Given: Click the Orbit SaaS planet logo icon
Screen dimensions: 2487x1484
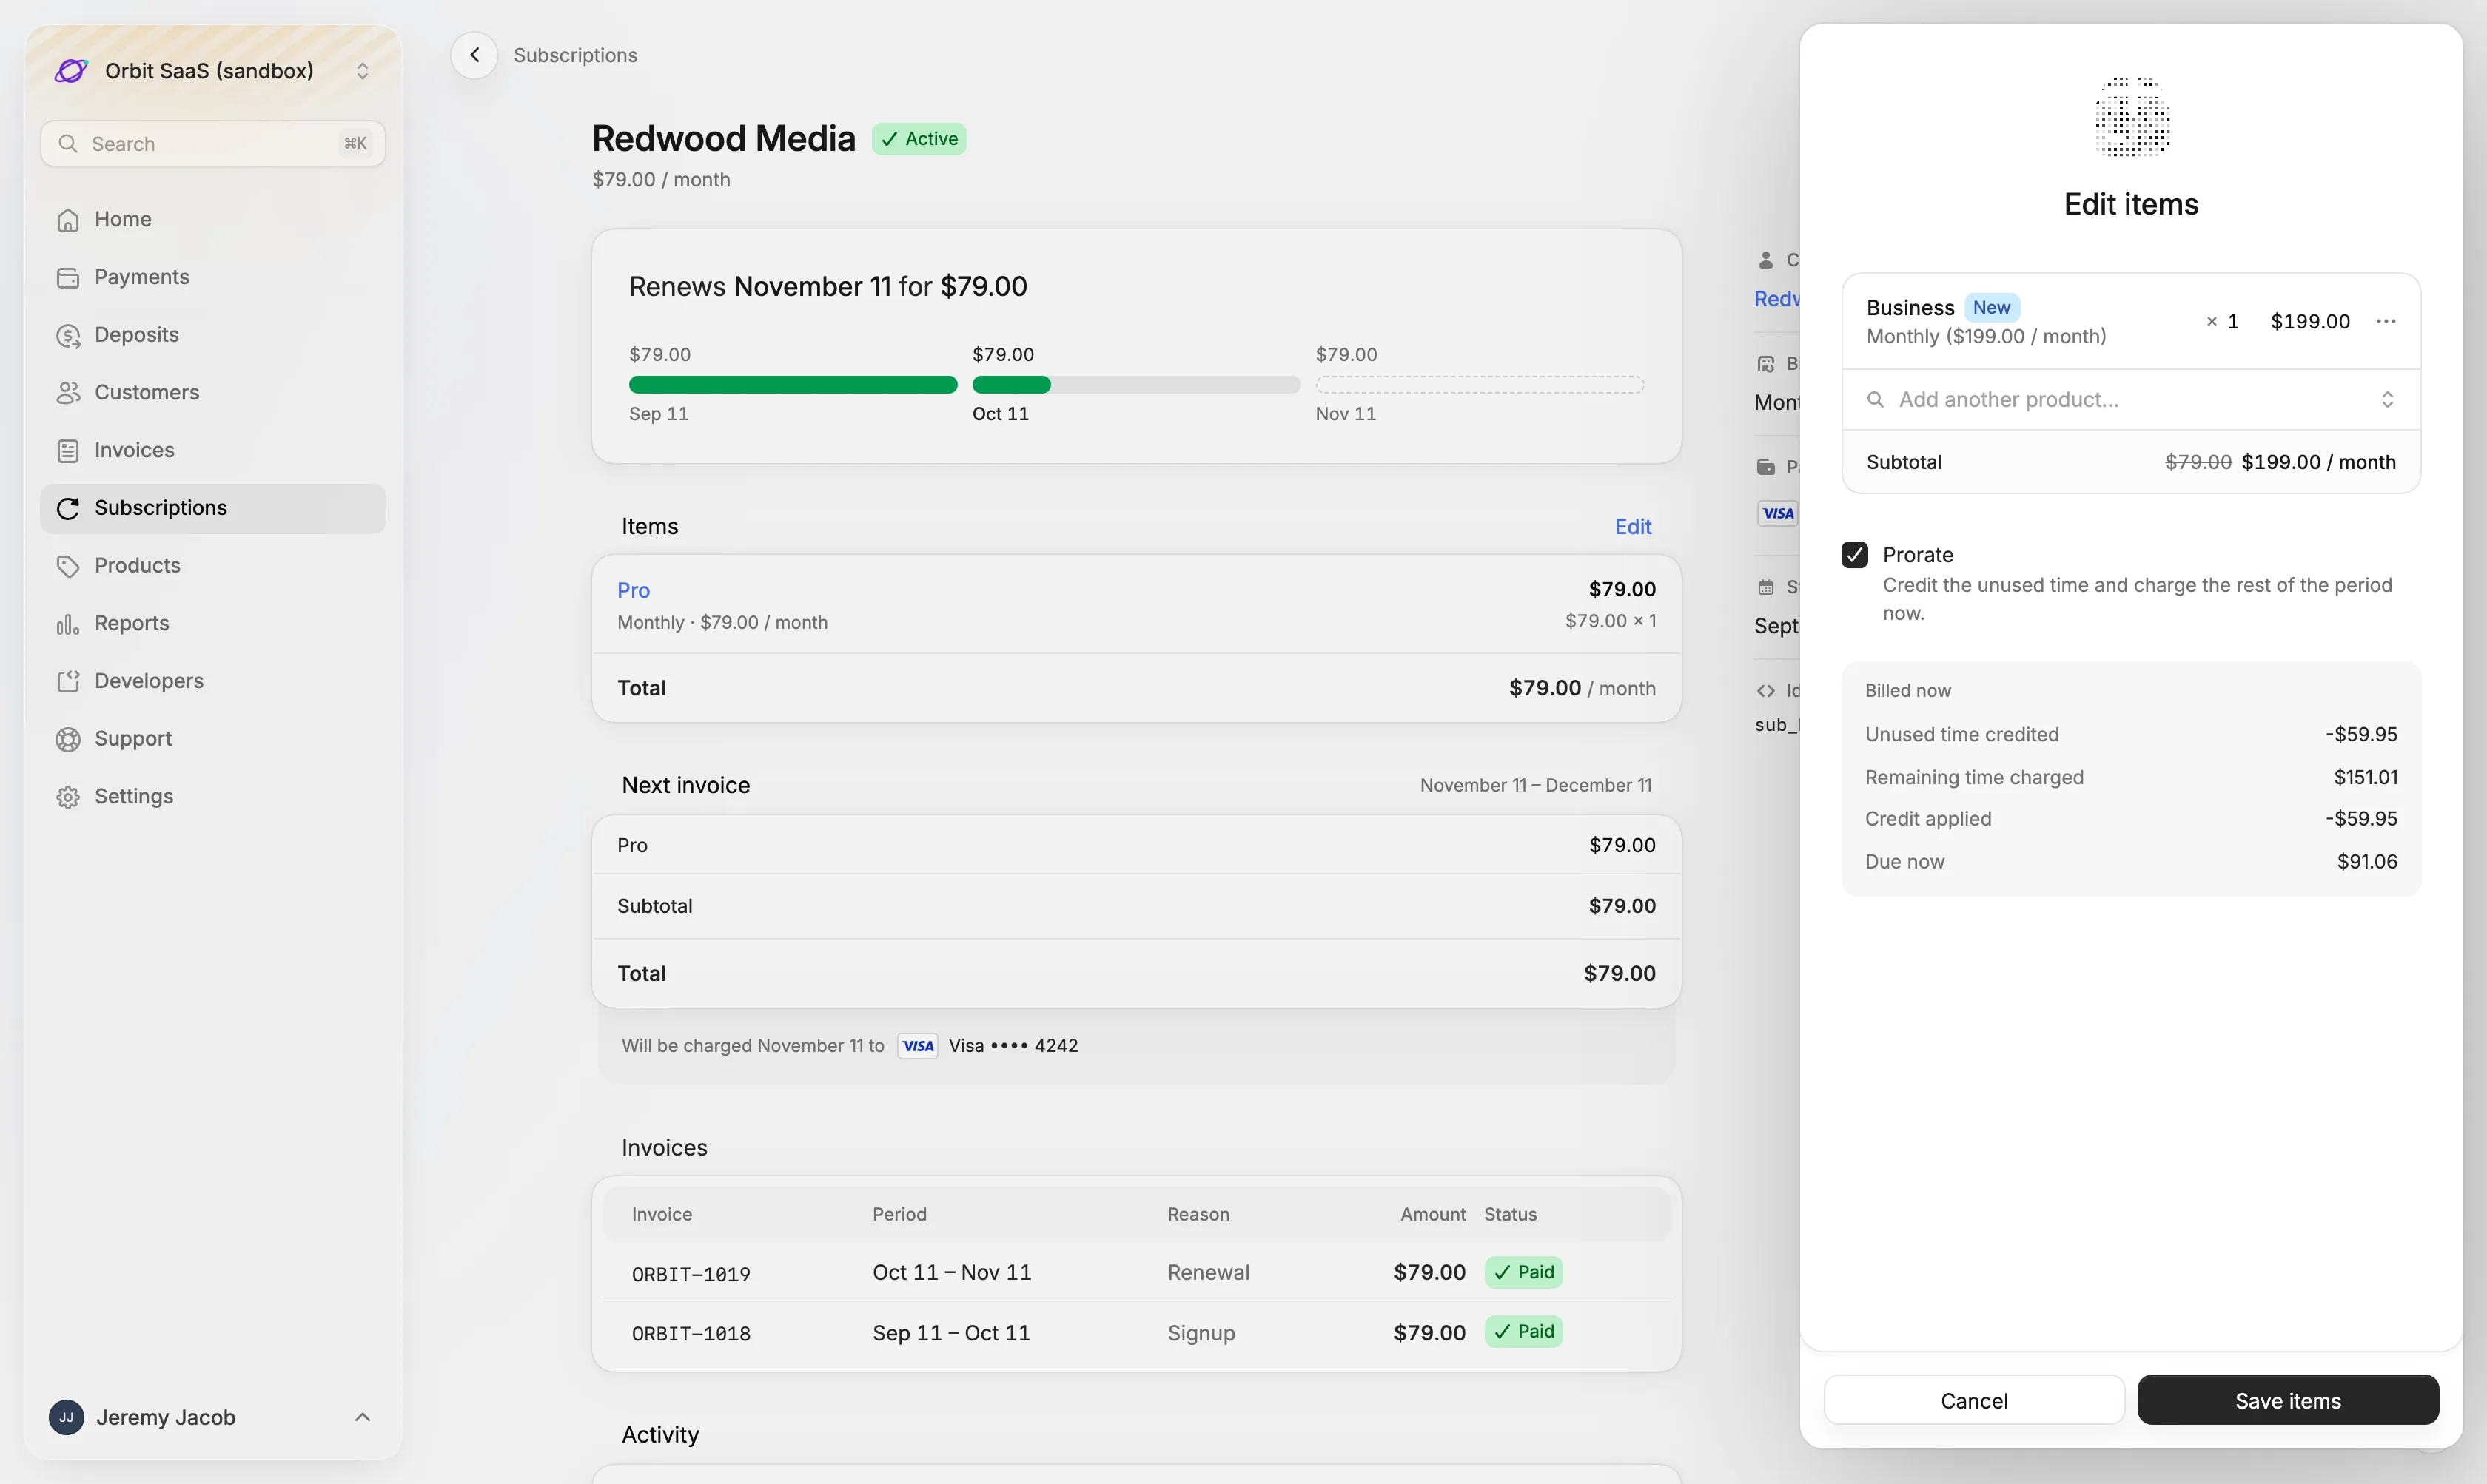Looking at the screenshot, I should pos(71,71).
